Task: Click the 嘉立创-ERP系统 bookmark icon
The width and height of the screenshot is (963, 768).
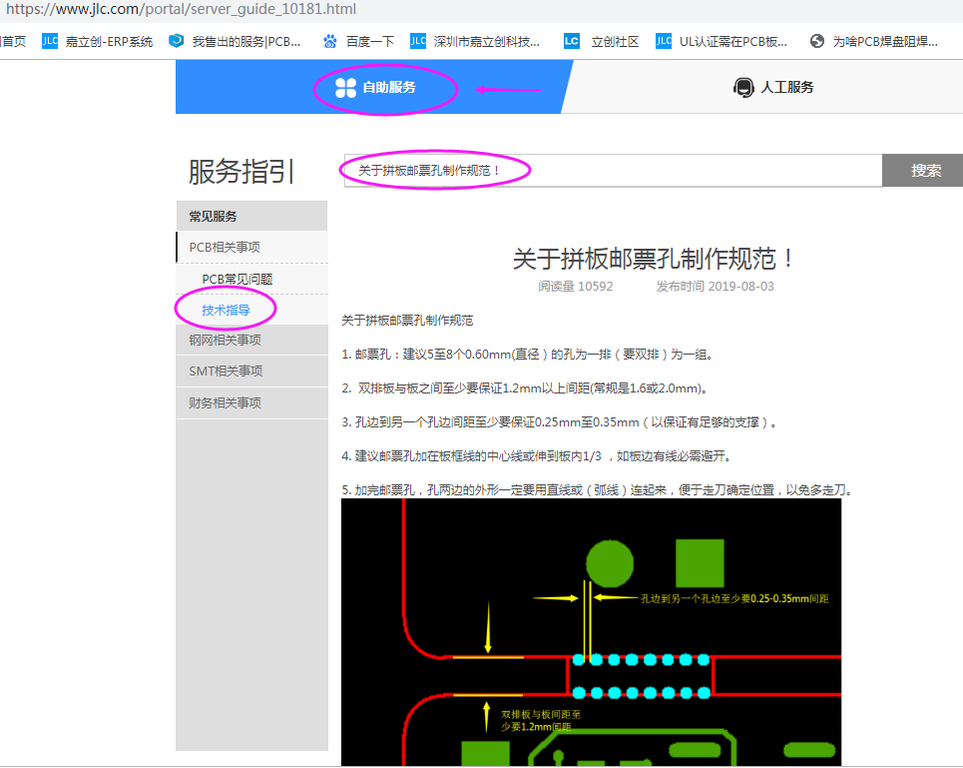Action: (50, 41)
